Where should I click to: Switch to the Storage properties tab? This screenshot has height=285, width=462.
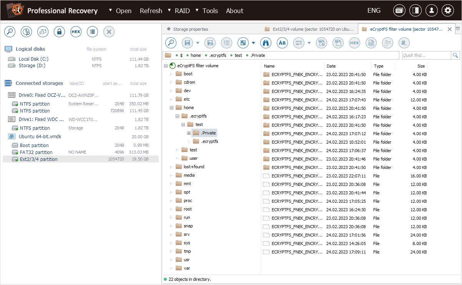(190, 29)
